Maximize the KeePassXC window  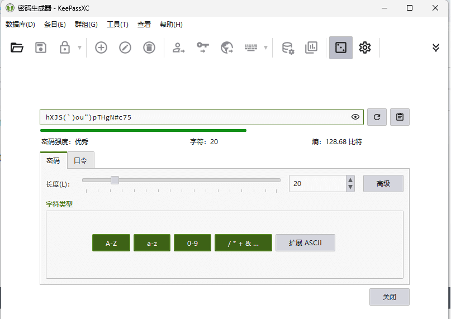[x=410, y=8]
